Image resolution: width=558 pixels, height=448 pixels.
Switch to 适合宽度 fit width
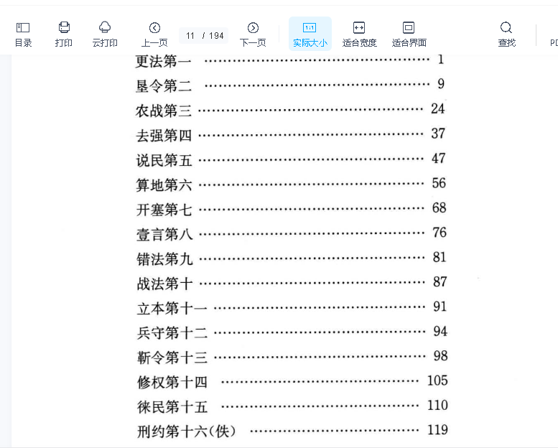(x=359, y=34)
